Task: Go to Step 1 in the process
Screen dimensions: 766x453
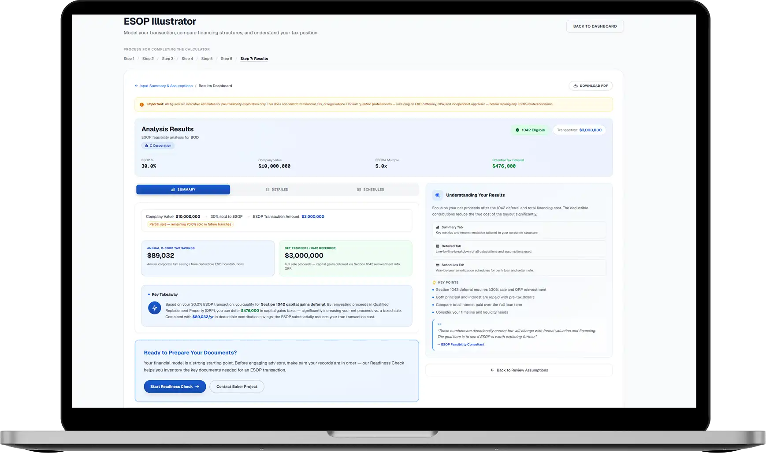Action: tap(129, 59)
